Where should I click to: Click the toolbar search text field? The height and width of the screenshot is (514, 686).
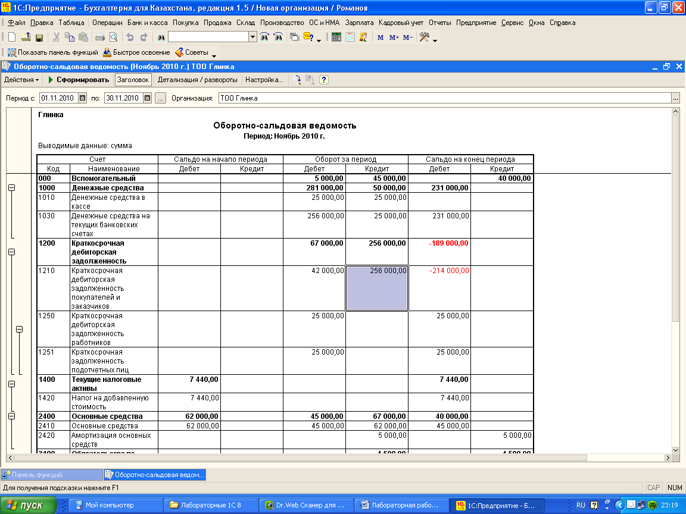click(x=208, y=37)
